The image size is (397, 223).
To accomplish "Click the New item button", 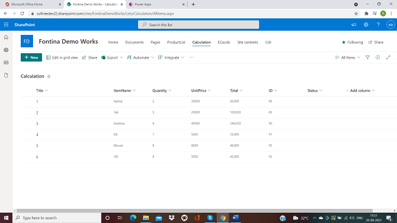I will pyautogui.click(x=31, y=57).
